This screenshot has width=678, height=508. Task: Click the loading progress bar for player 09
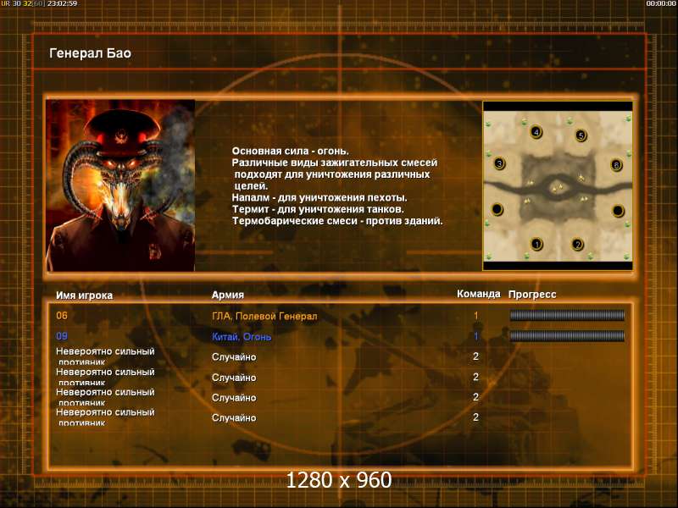(x=567, y=335)
